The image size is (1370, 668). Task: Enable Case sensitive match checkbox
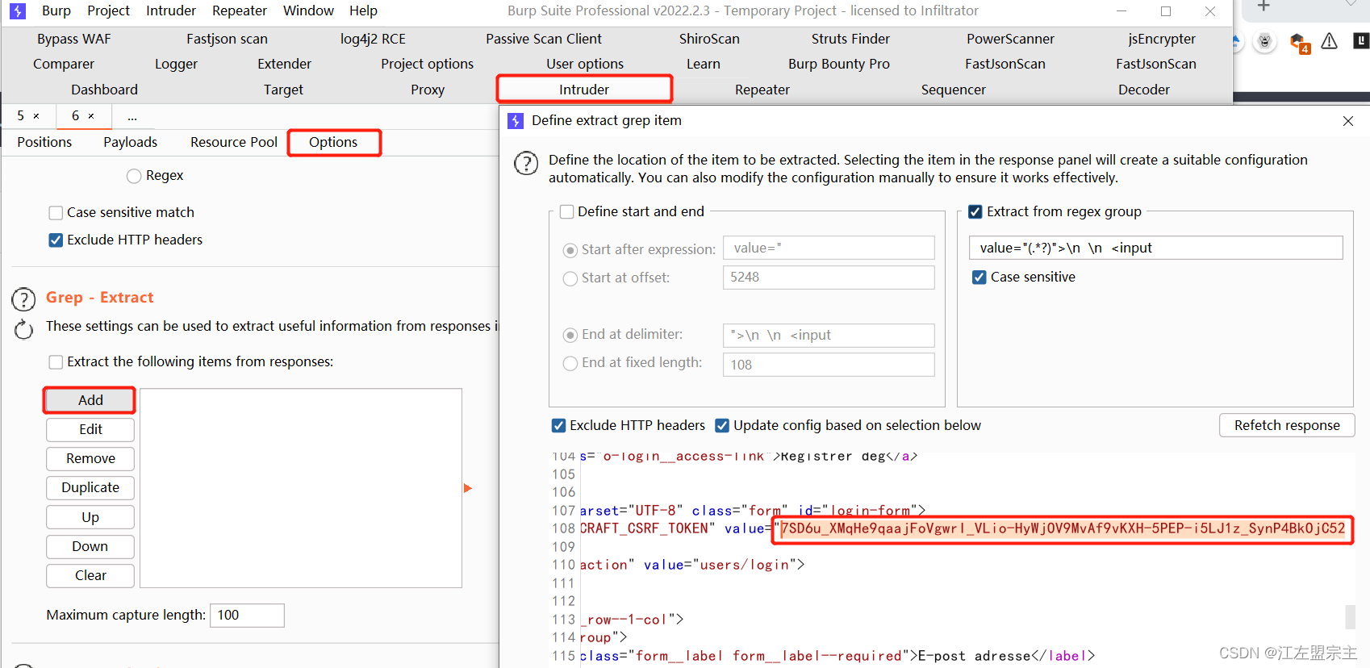point(56,213)
